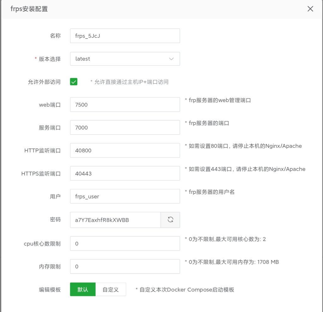This screenshot has height=312, width=323.
Task: Select the frps安装配置 dialog title
Action: coord(29,9)
